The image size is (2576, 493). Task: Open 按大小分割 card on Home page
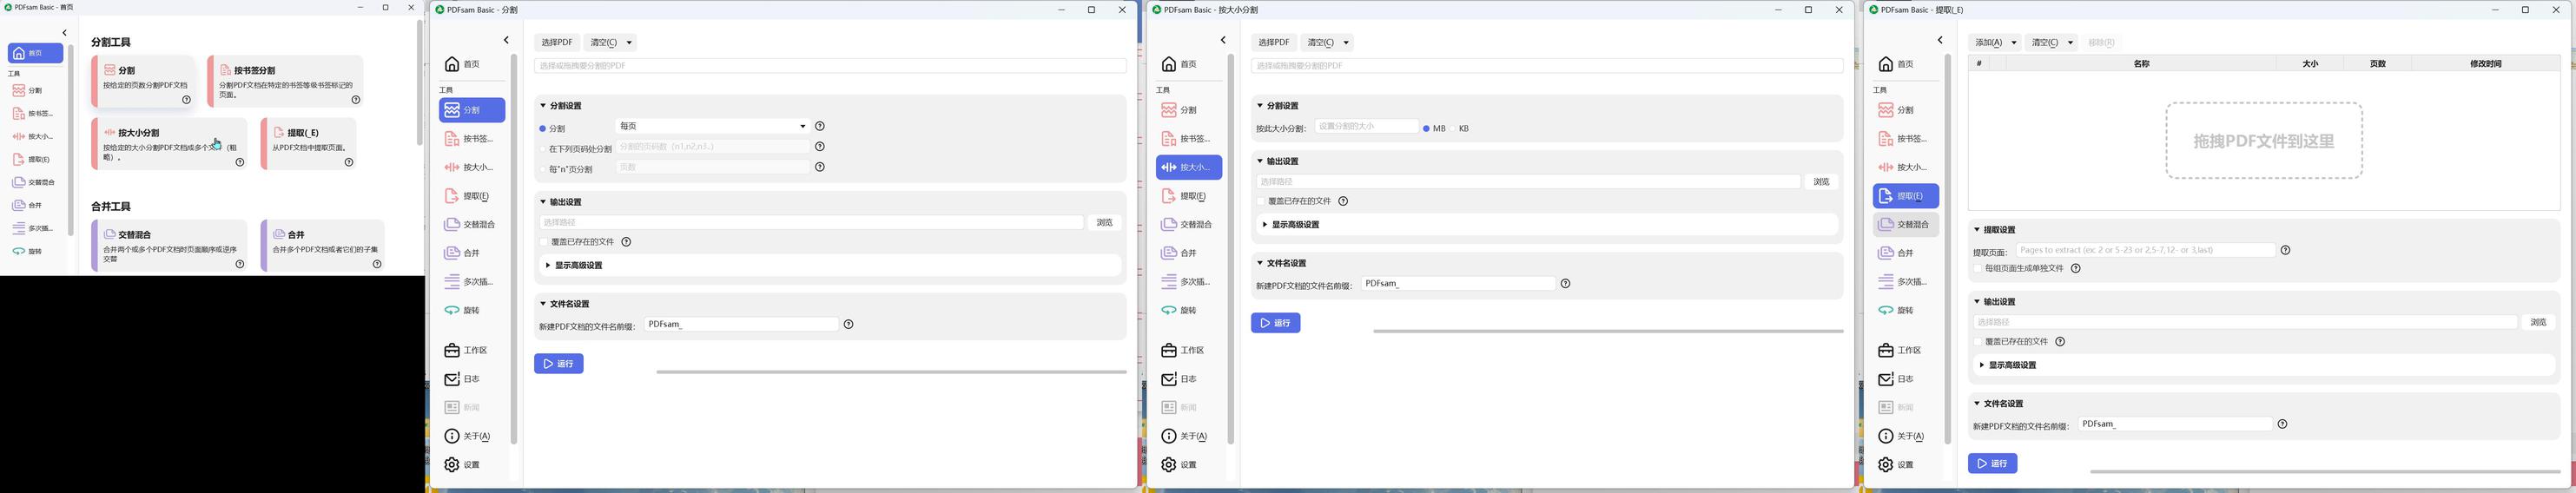tap(170, 144)
